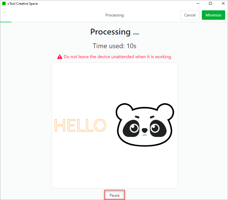Click the unattended device warning message
This screenshot has width=228, height=200.
(118, 57)
